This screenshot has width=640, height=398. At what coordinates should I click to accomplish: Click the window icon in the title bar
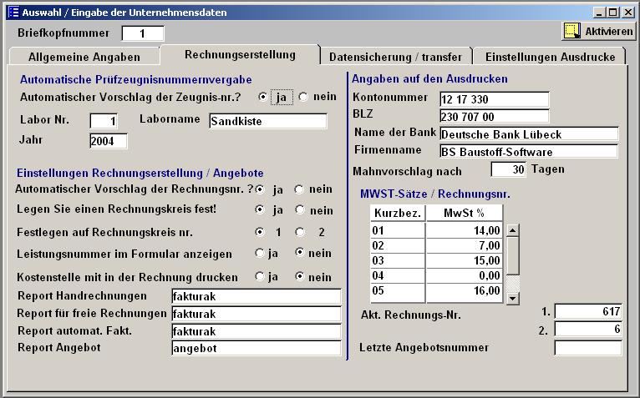(x=13, y=13)
